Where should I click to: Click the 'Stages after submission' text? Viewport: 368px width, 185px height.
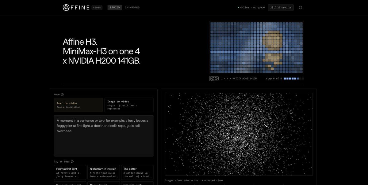click(181, 180)
